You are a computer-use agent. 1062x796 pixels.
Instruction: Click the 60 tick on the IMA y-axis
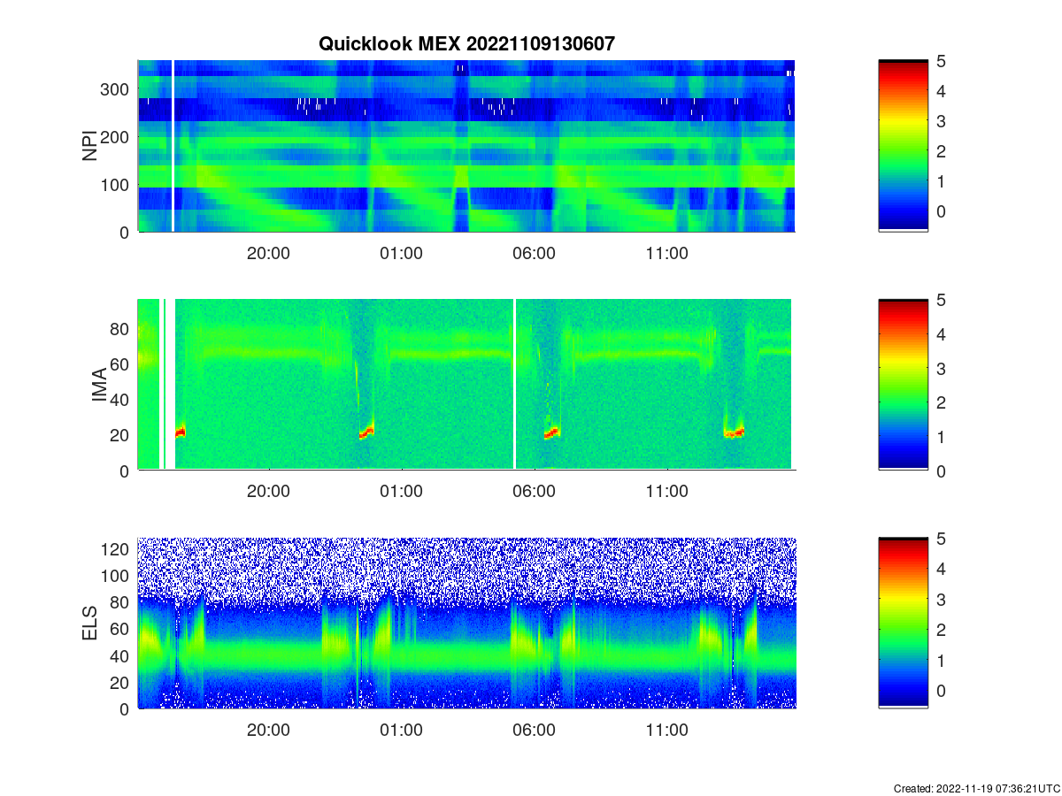tap(121, 364)
